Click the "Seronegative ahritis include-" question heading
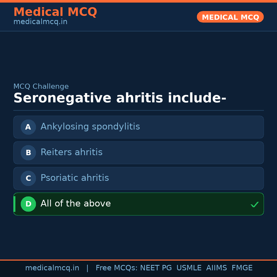Screen dimensions: 277x277 (x=120, y=98)
